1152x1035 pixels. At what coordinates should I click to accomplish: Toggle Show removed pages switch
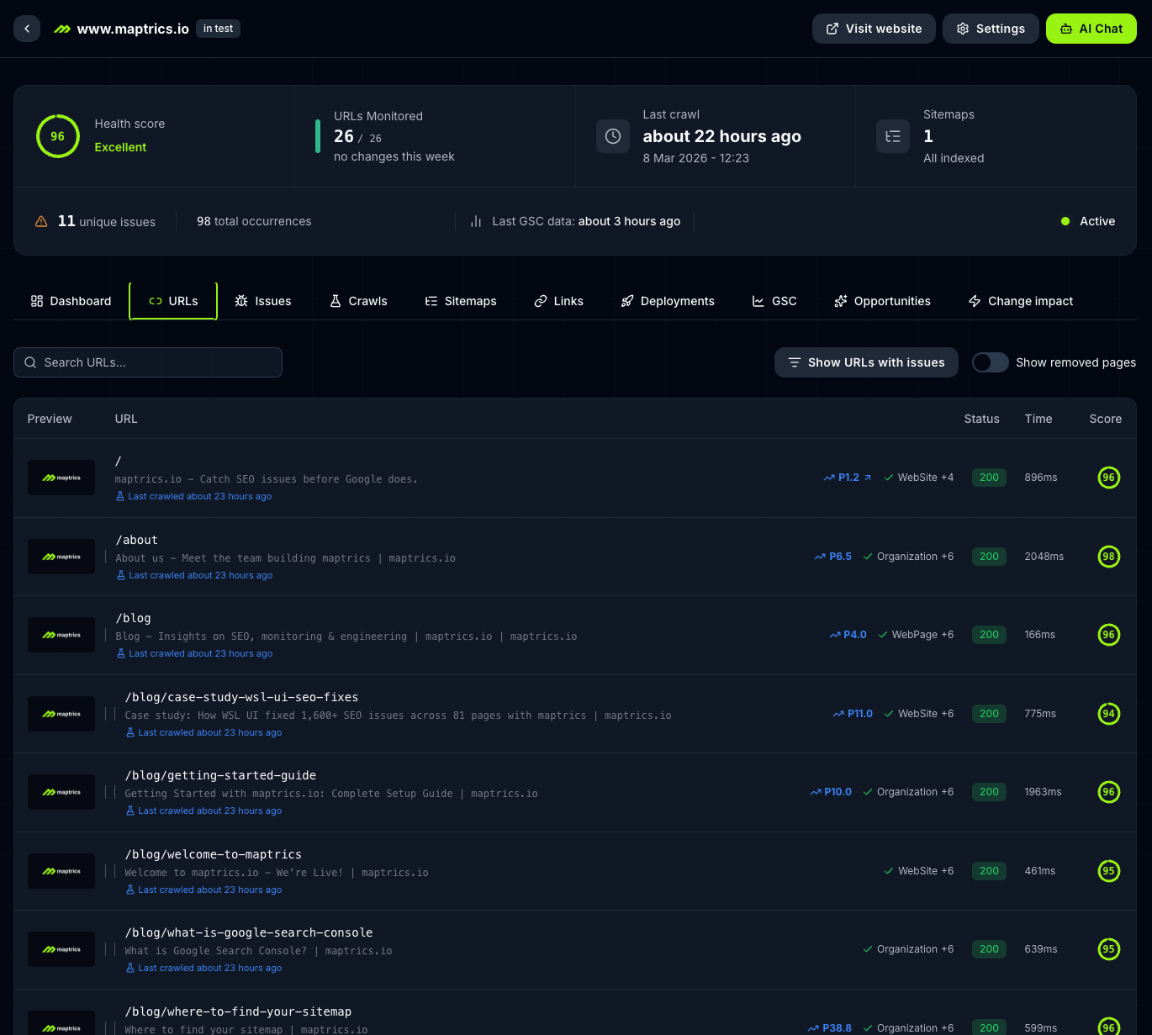tap(991, 362)
